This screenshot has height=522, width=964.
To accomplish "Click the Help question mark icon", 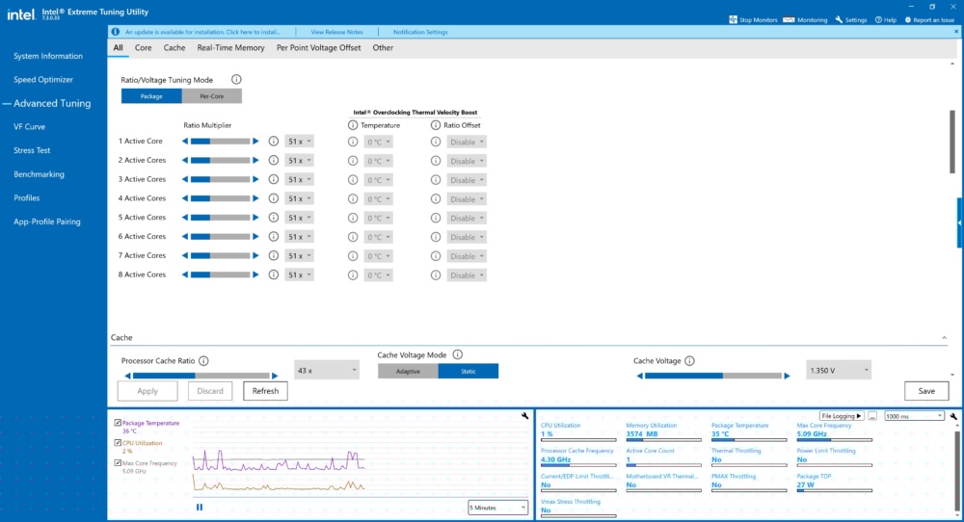I will click(878, 19).
